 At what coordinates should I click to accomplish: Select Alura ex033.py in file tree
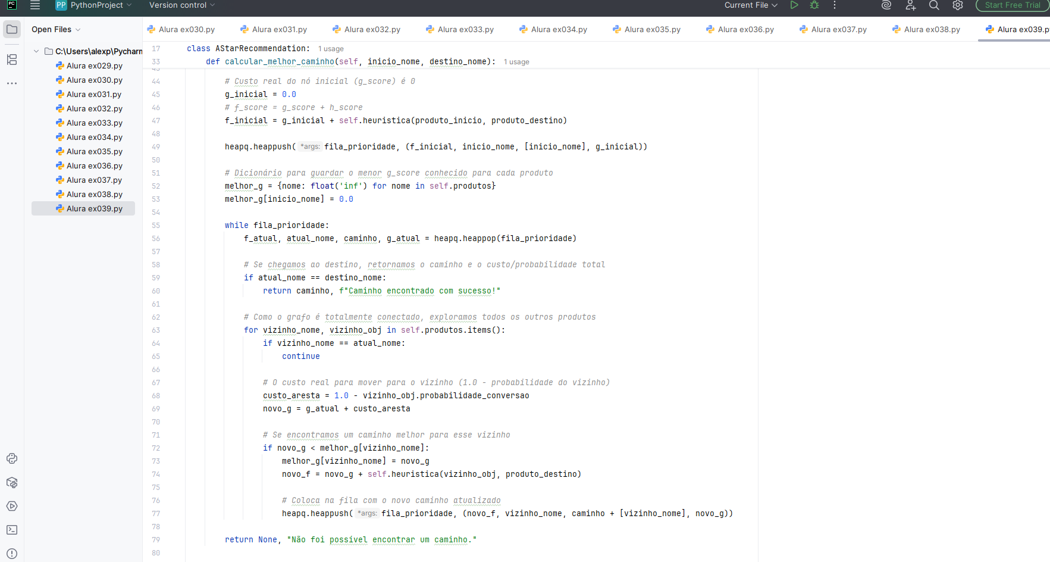tap(89, 123)
